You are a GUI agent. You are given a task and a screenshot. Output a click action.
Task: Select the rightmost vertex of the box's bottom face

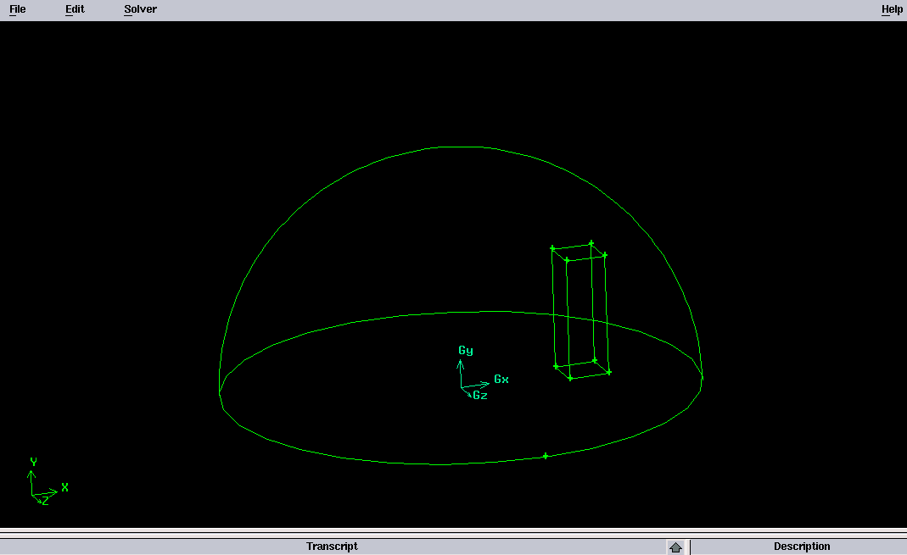(x=608, y=372)
